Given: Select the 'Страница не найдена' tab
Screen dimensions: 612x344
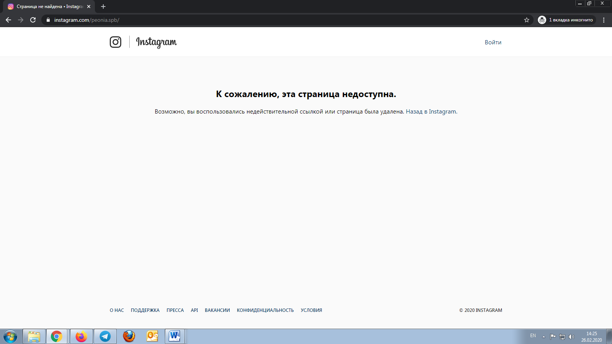Looking at the screenshot, I should [49, 6].
